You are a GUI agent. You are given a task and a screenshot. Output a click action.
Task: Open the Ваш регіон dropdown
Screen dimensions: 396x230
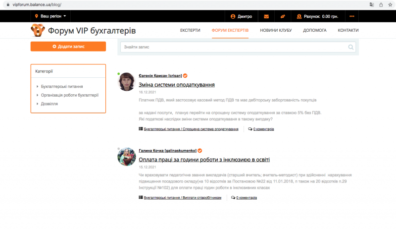point(50,16)
